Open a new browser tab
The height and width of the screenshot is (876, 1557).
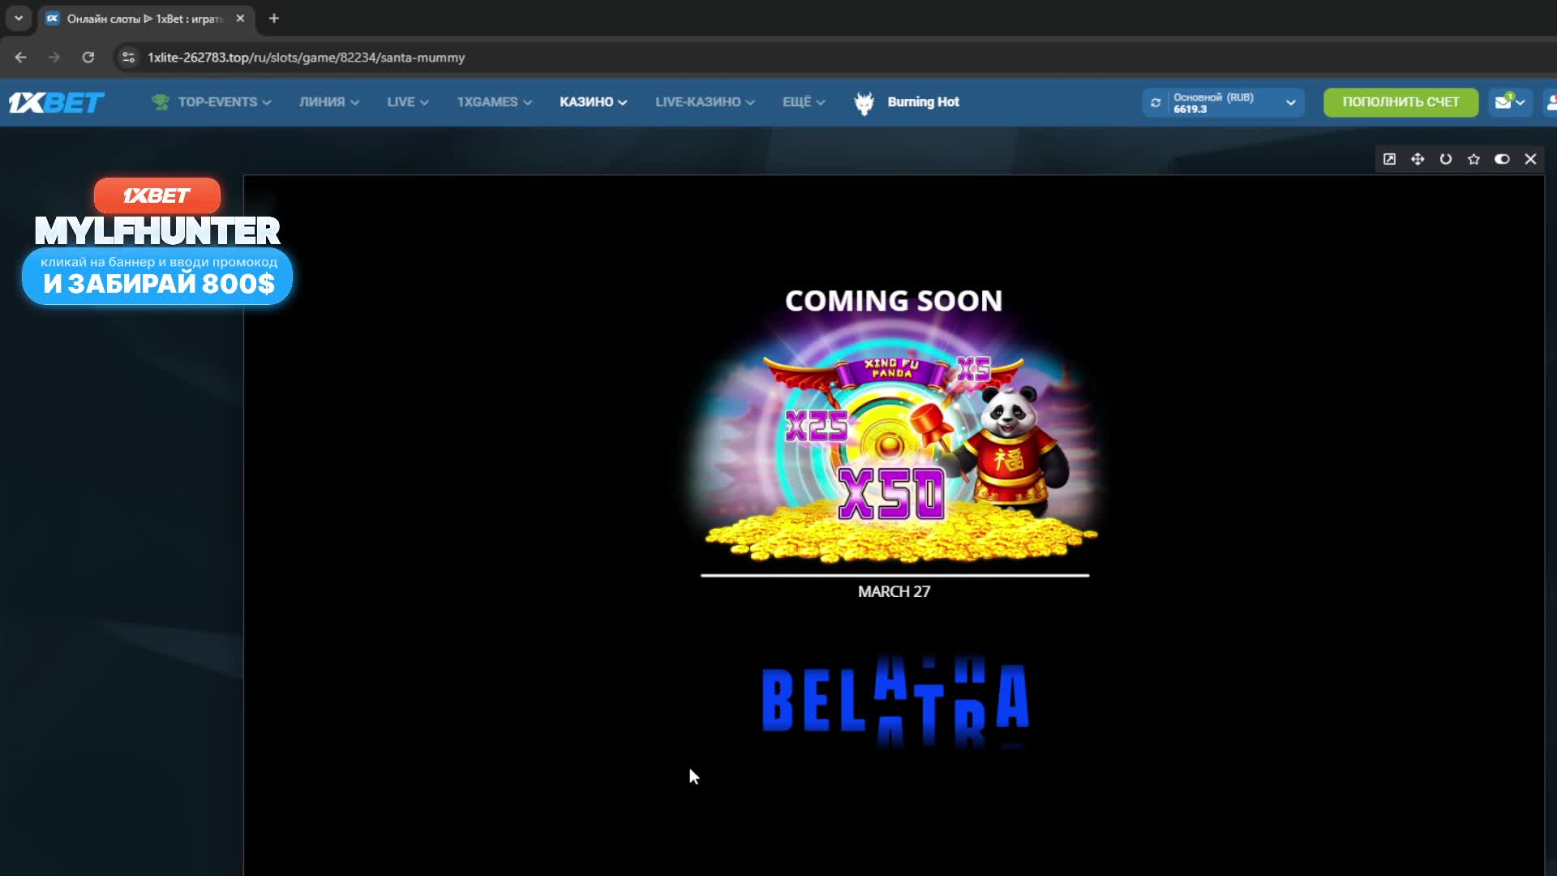click(x=274, y=18)
